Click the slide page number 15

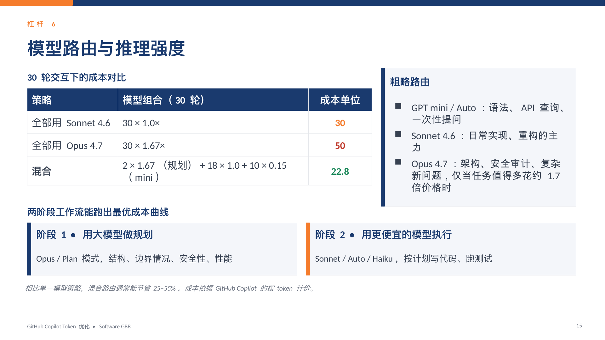pyautogui.click(x=579, y=326)
